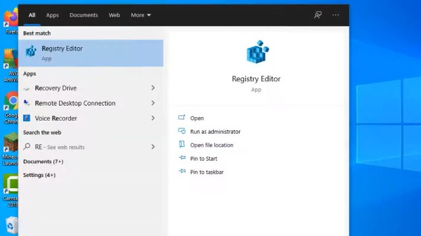Select Registry Editor best match result
The height and width of the screenshot is (236, 421).
pos(91,53)
